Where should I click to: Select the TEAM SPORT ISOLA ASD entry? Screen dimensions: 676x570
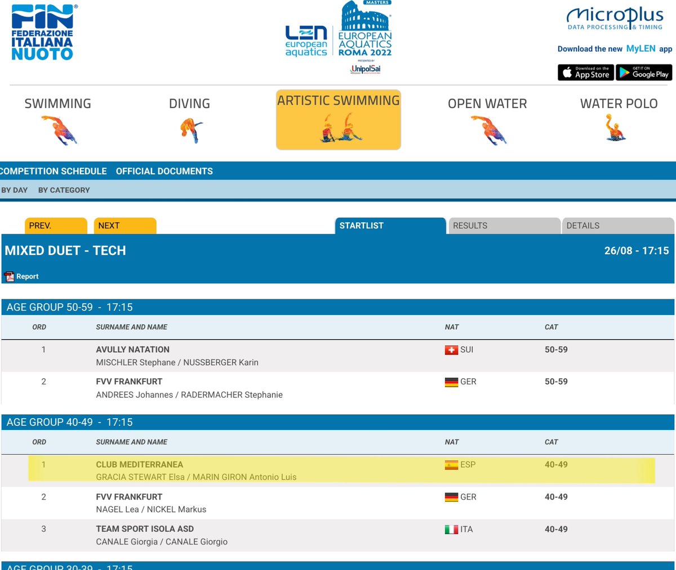(x=145, y=529)
